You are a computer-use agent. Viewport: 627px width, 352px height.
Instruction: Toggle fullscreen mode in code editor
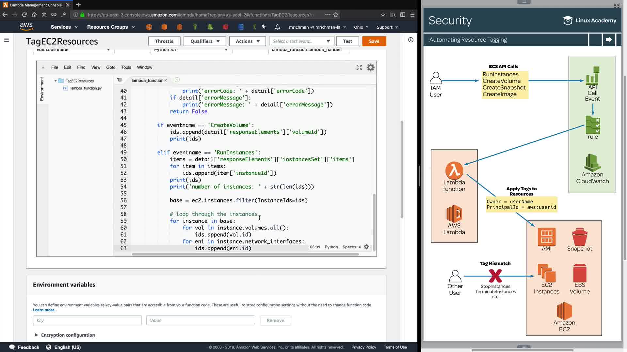point(359,67)
